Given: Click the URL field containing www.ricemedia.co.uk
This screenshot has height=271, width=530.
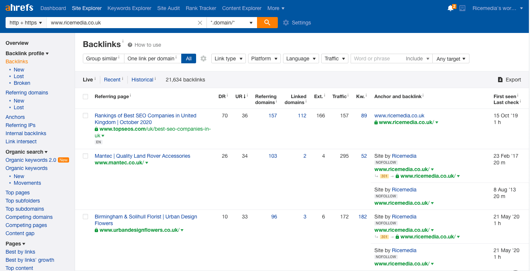Looking at the screenshot, I should coord(121,23).
